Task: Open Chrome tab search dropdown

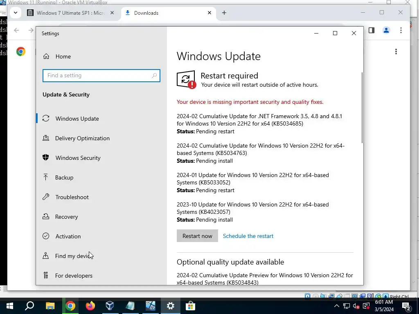Action: (x=16, y=13)
